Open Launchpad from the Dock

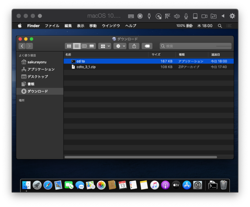(x=37, y=185)
